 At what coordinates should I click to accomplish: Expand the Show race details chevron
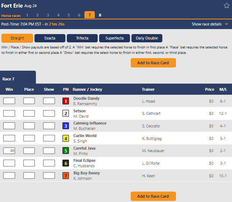click(x=226, y=24)
